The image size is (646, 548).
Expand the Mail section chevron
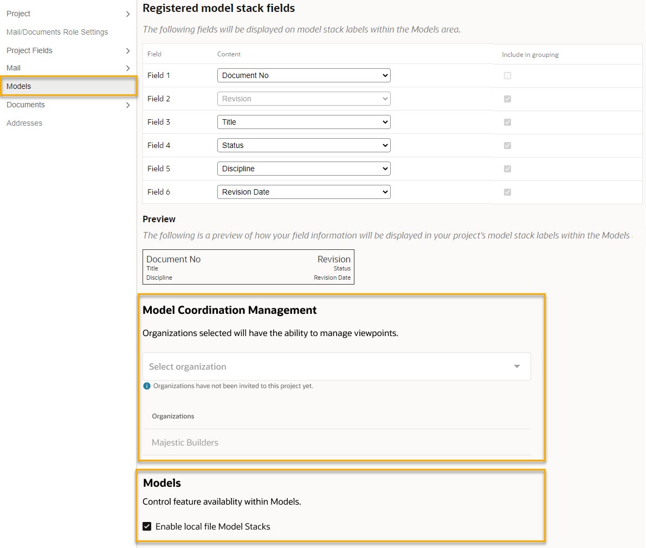coord(128,68)
